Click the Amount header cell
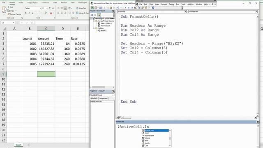 click(x=46, y=39)
